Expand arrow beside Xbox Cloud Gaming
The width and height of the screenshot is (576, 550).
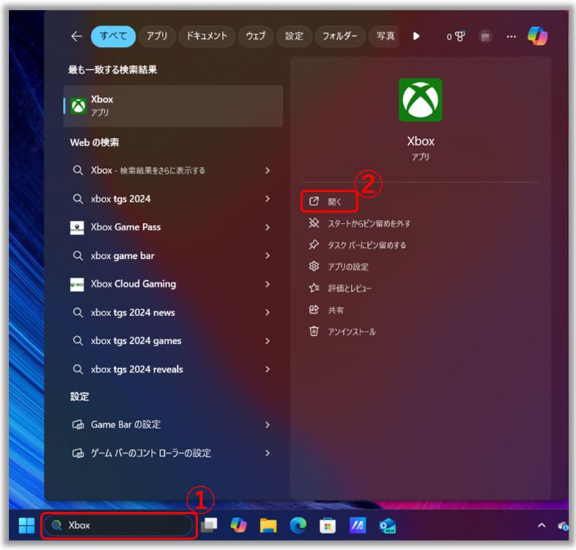[267, 284]
